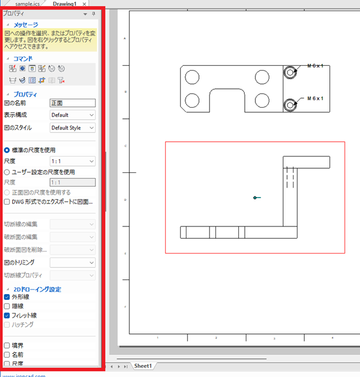This screenshot has width=360, height=377.
Task: Click the update views icon with lightning bolt
Action: tap(12, 69)
